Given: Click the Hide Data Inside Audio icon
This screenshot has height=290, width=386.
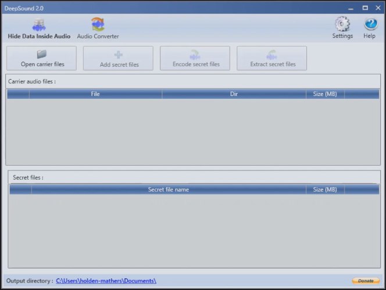Looking at the screenshot, I should pos(39,25).
